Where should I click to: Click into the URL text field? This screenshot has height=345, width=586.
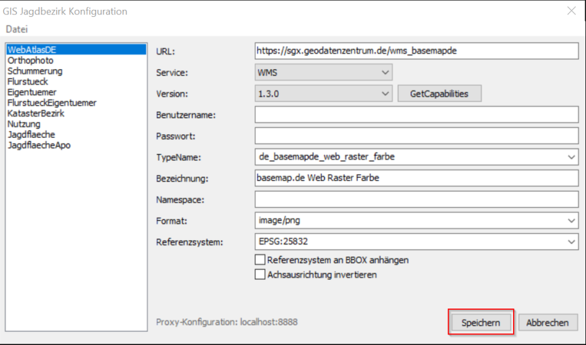point(417,51)
